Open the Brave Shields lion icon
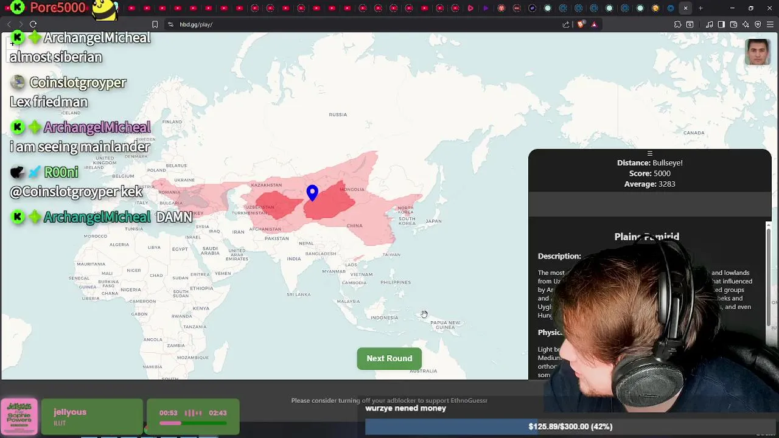Screen dimensions: 779x438 581,24
